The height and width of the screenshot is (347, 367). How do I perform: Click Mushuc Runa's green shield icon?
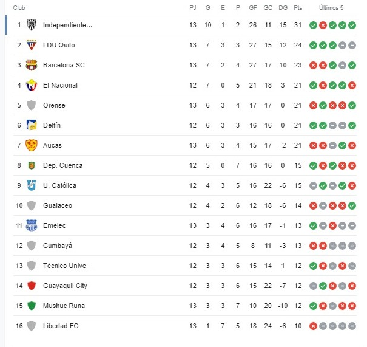(32, 306)
